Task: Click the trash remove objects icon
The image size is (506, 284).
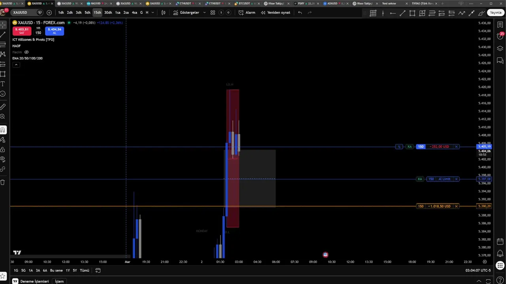Action: click(x=3, y=182)
